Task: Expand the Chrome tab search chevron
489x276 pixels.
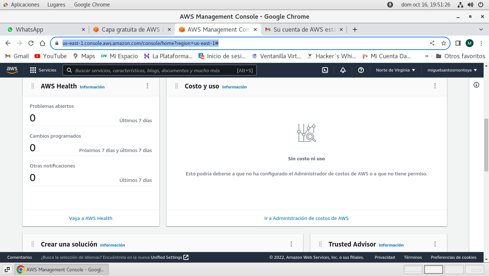Action: (481, 29)
